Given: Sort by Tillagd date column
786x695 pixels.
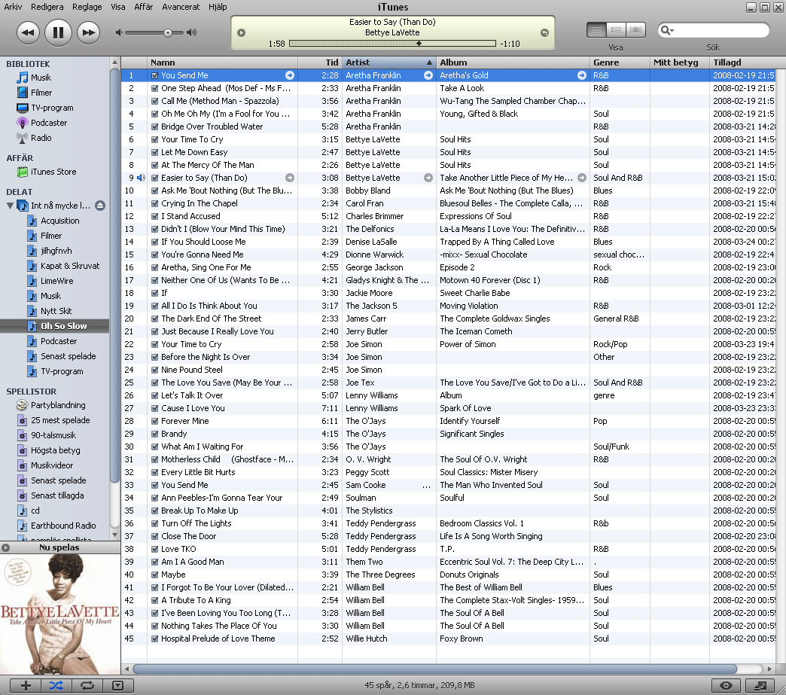Looking at the screenshot, I should point(743,62).
